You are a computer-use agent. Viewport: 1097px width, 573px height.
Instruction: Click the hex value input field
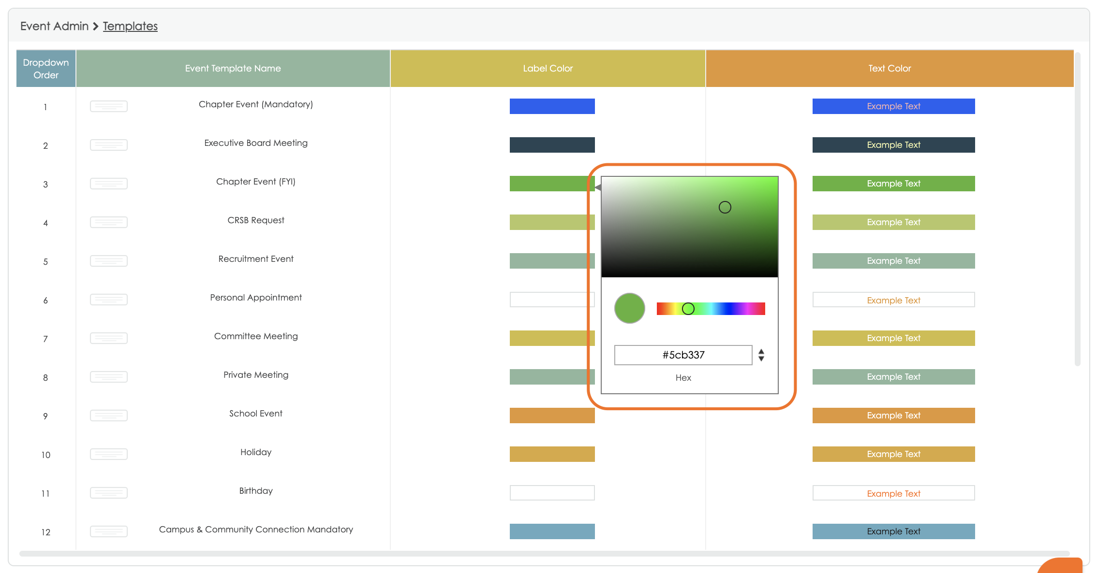click(x=682, y=355)
